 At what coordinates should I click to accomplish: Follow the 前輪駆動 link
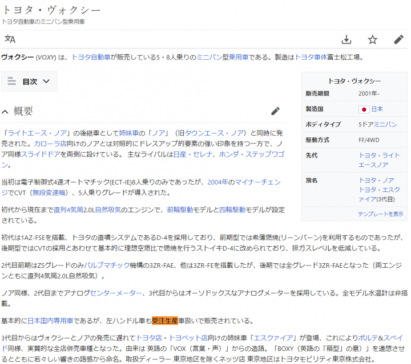coord(180,210)
